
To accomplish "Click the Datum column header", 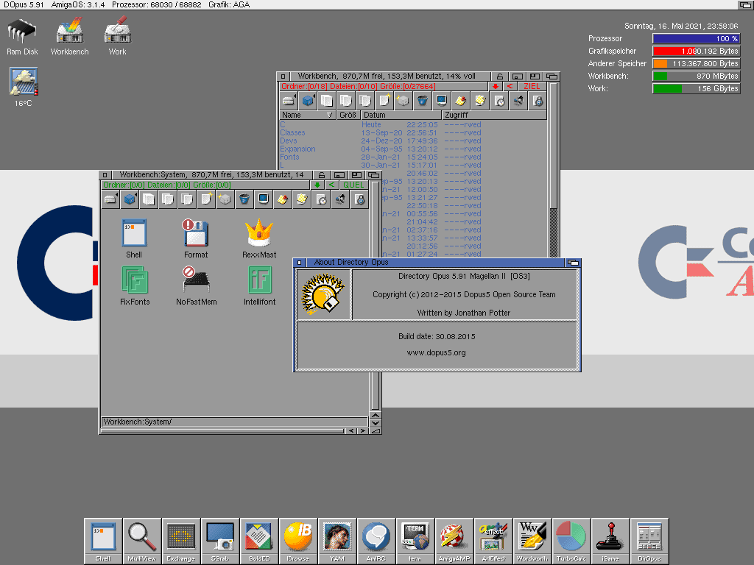I will pyautogui.click(x=401, y=116).
